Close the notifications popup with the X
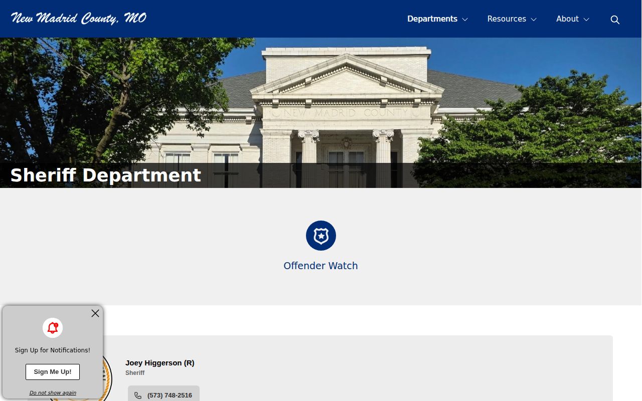 click(95, 313)
